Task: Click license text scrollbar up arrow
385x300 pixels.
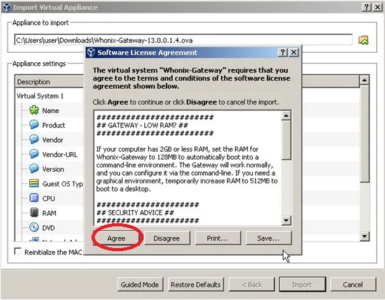Action: click(286, 115)
